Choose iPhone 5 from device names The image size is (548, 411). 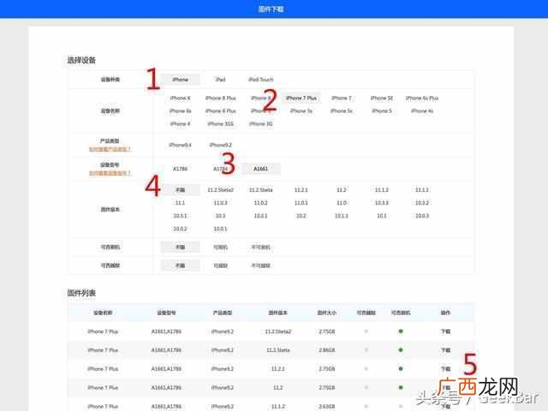(382, 111)
